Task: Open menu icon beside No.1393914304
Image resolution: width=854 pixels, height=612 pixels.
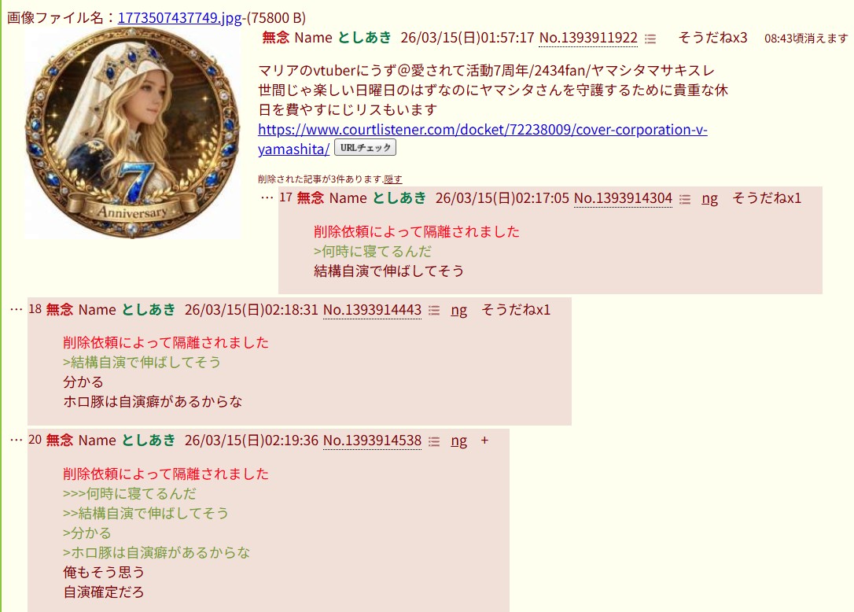Action: (685, 200)
